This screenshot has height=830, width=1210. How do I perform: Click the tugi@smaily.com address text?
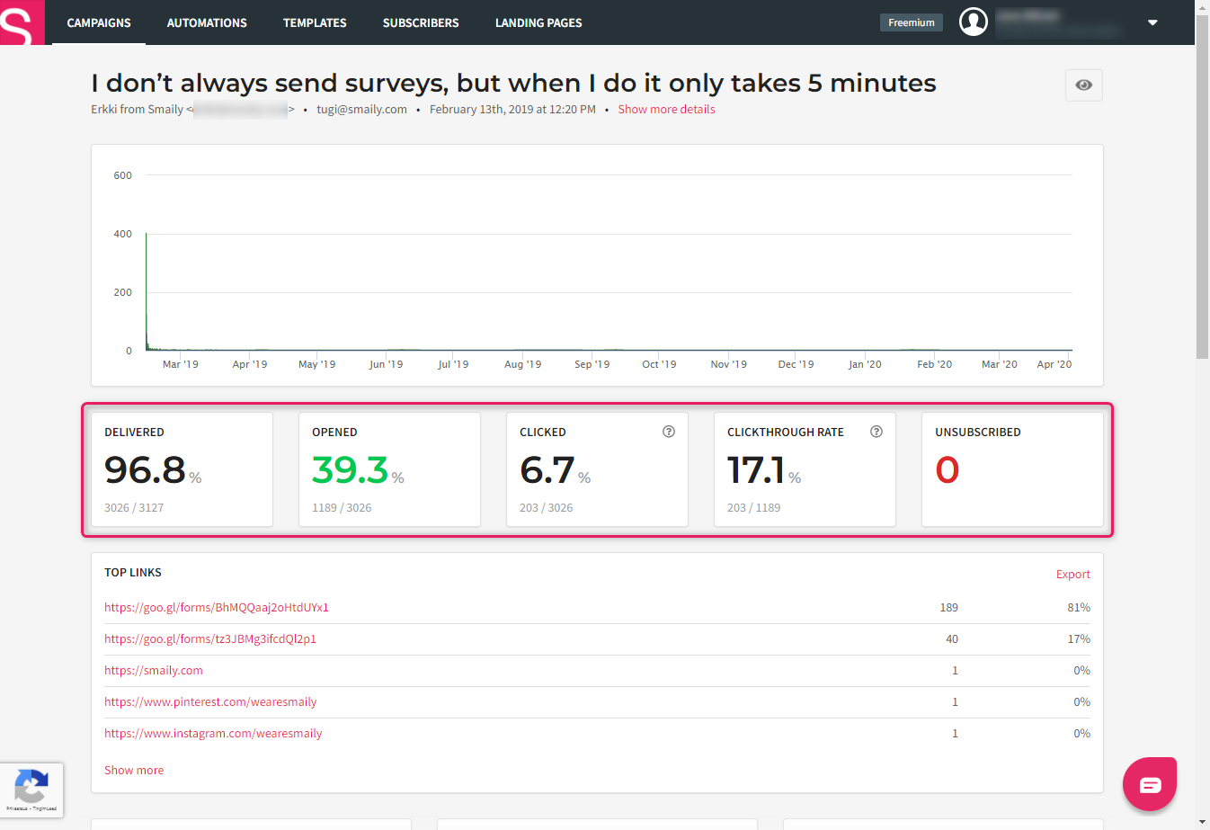click(361, 109)
